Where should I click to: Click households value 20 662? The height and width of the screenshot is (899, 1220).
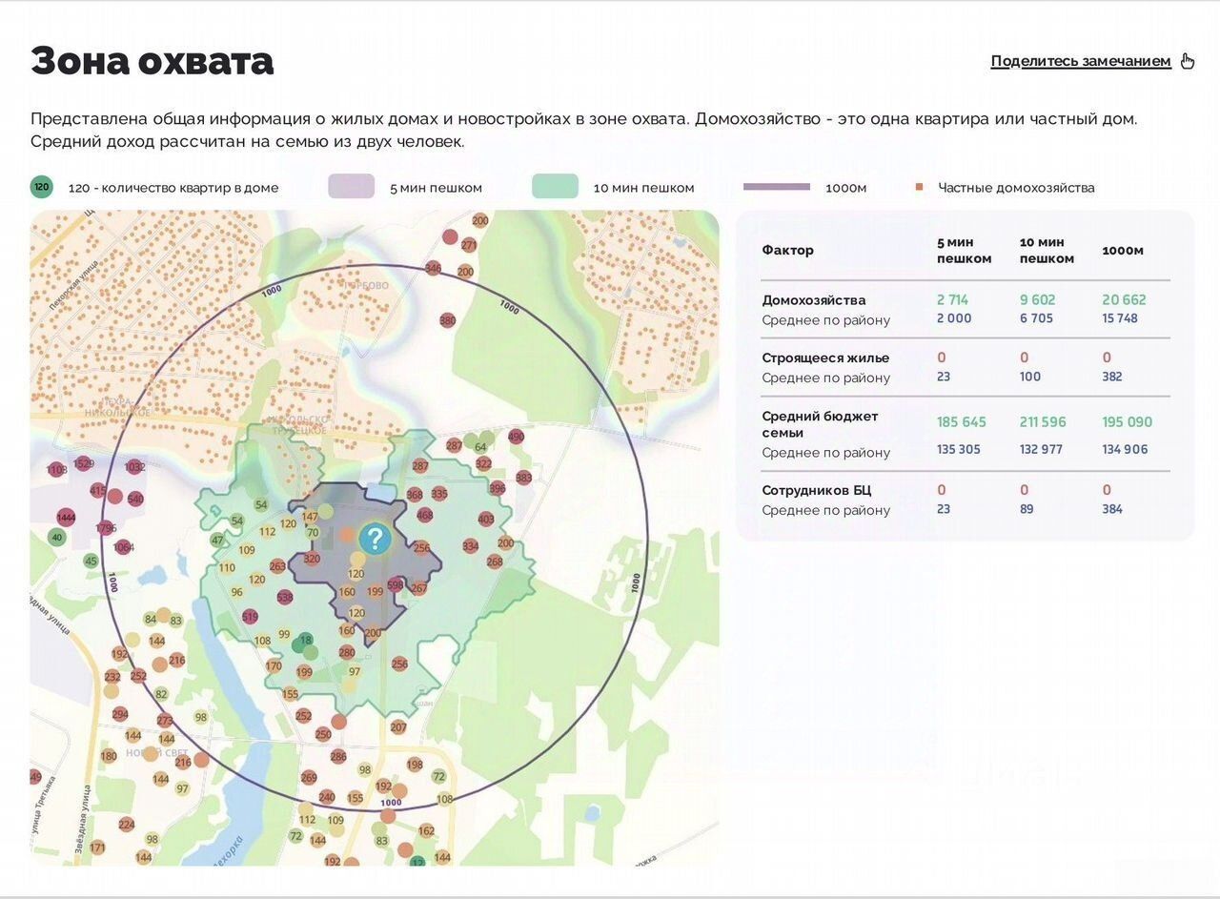point(1125,299)
